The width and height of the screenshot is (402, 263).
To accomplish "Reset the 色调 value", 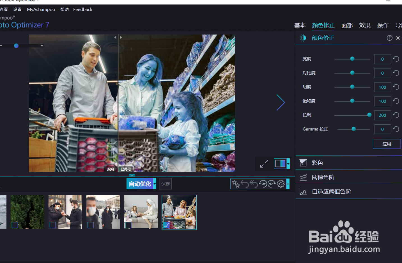I will point(396,115).
